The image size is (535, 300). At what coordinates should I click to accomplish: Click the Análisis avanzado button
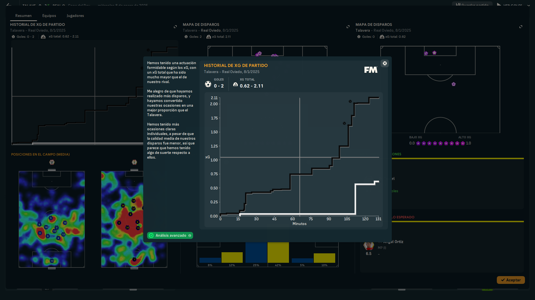click(x=170, y=236)
